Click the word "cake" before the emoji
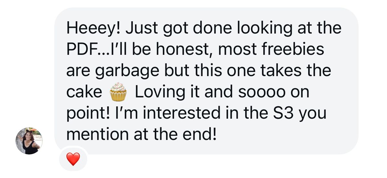Viewport: 387px width, 178px height. tap(84, 92)
